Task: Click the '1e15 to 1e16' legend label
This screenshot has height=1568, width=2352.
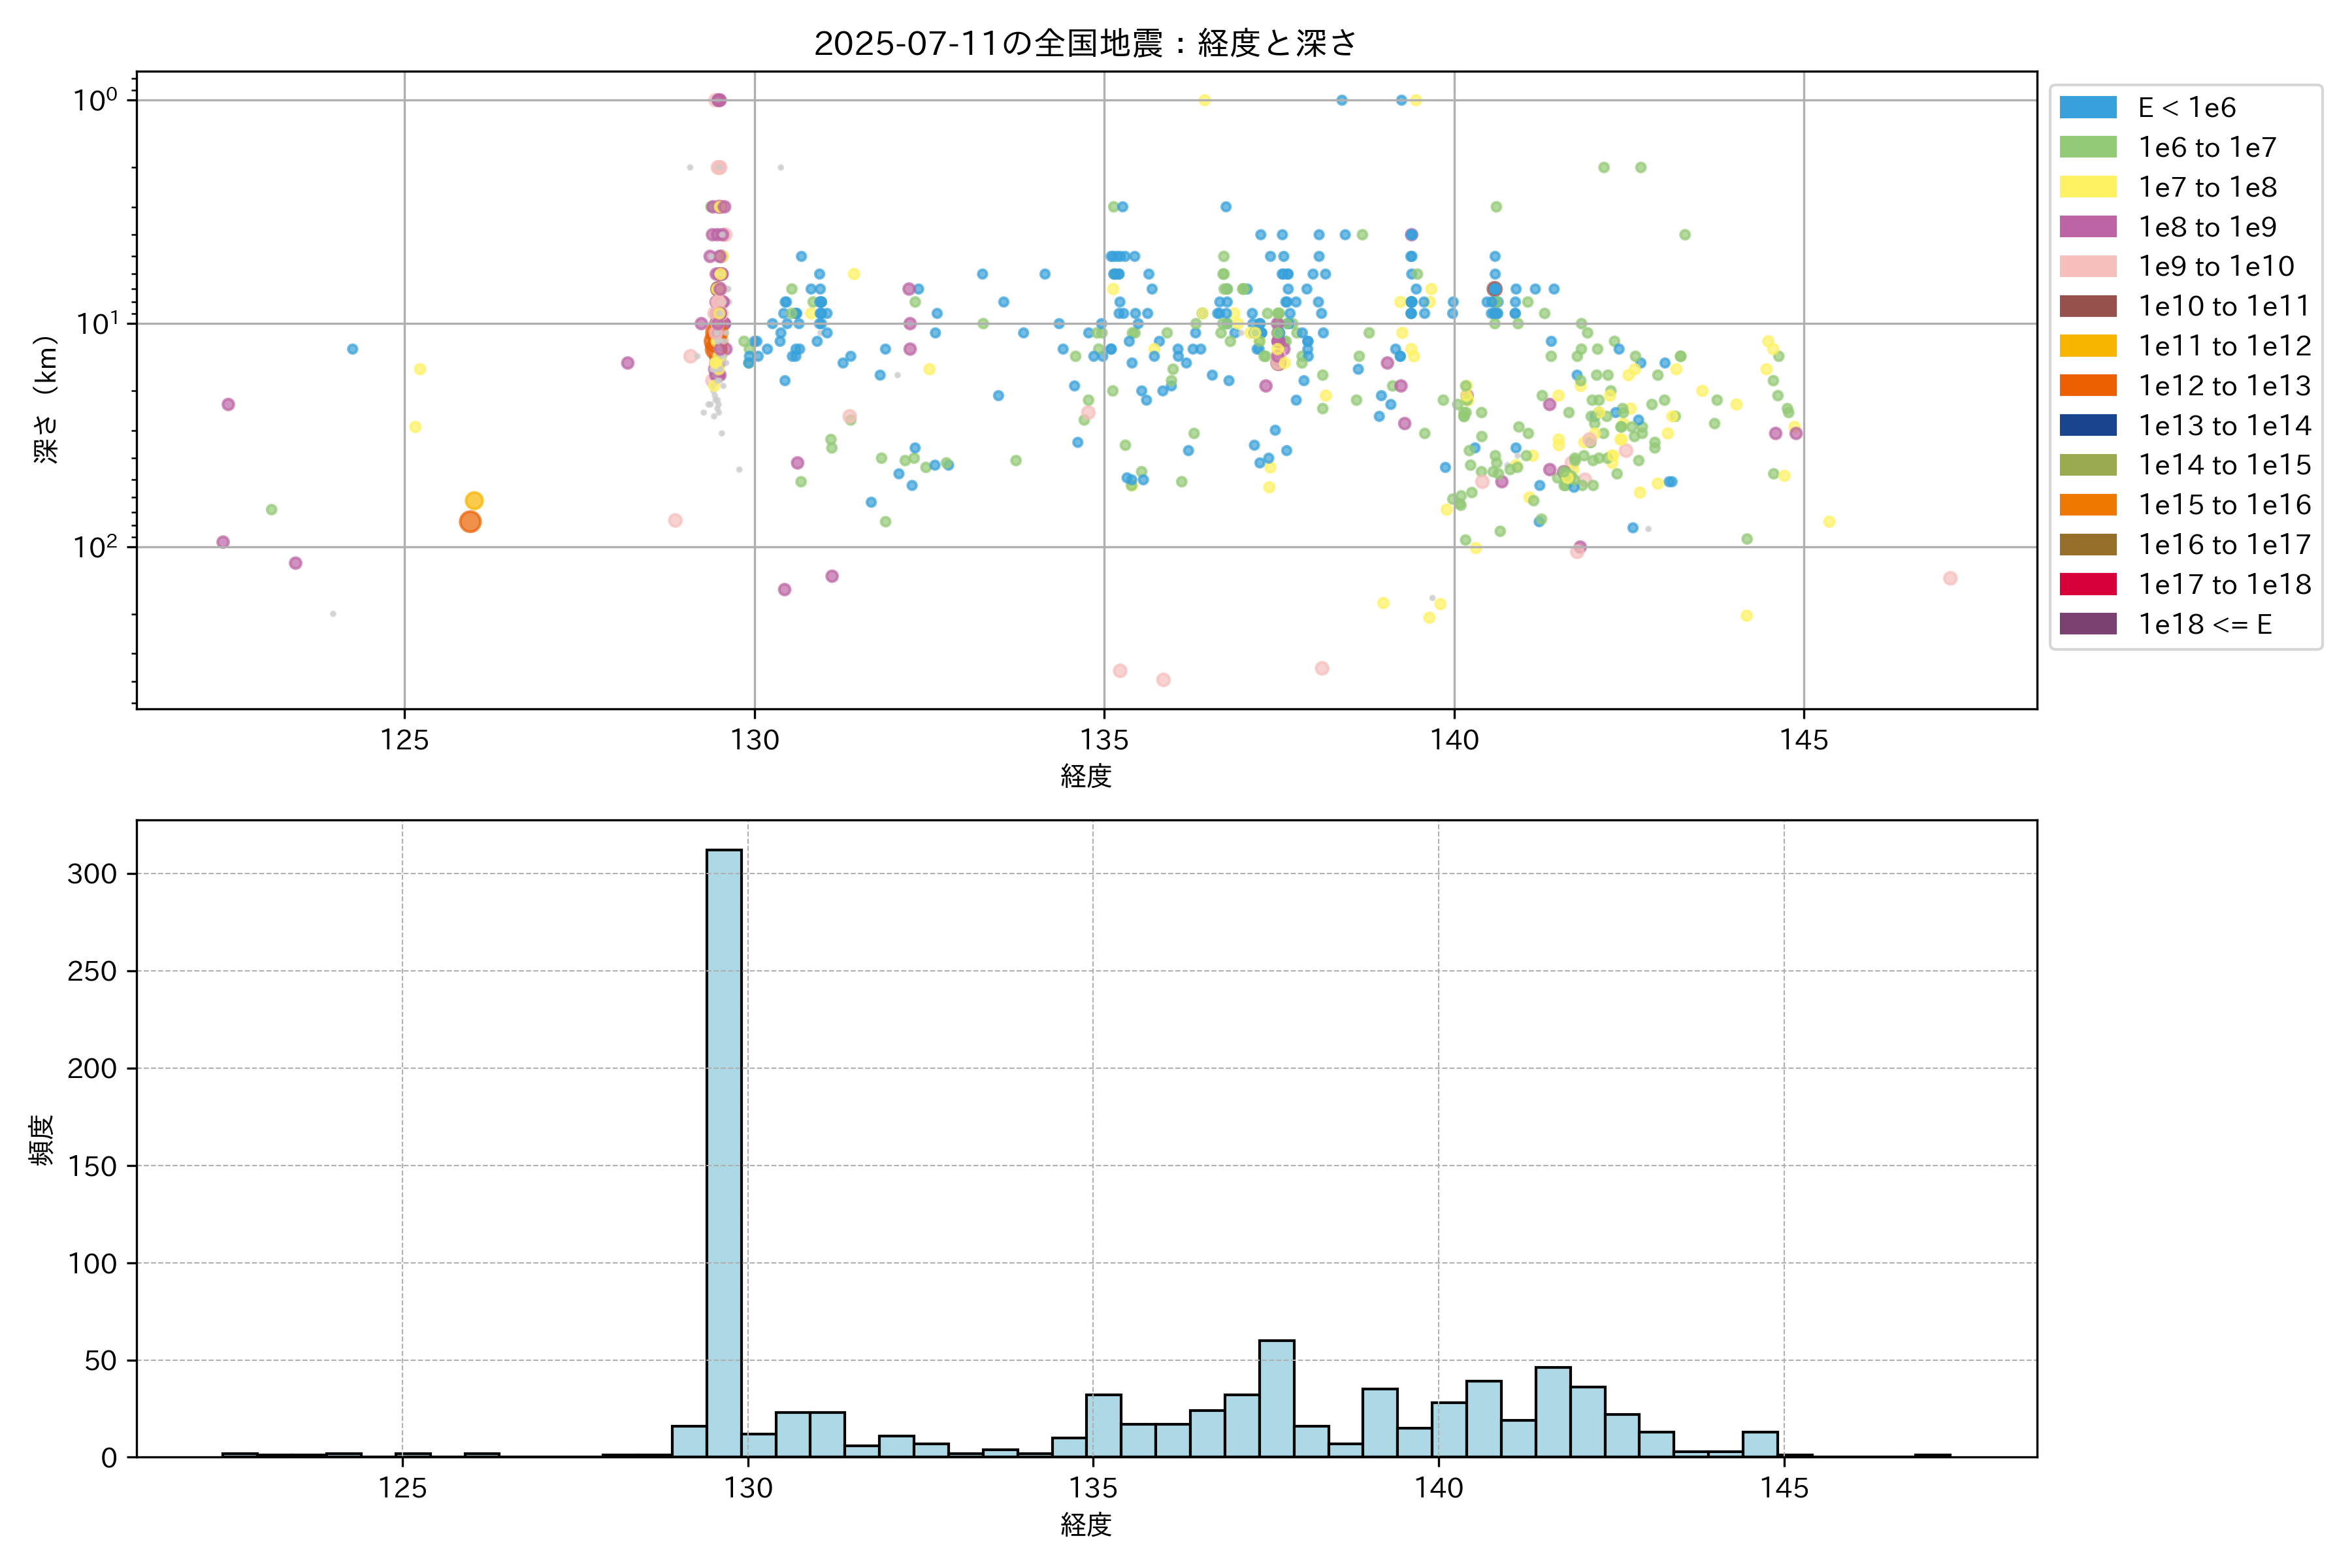Action: pos(2224,505)
